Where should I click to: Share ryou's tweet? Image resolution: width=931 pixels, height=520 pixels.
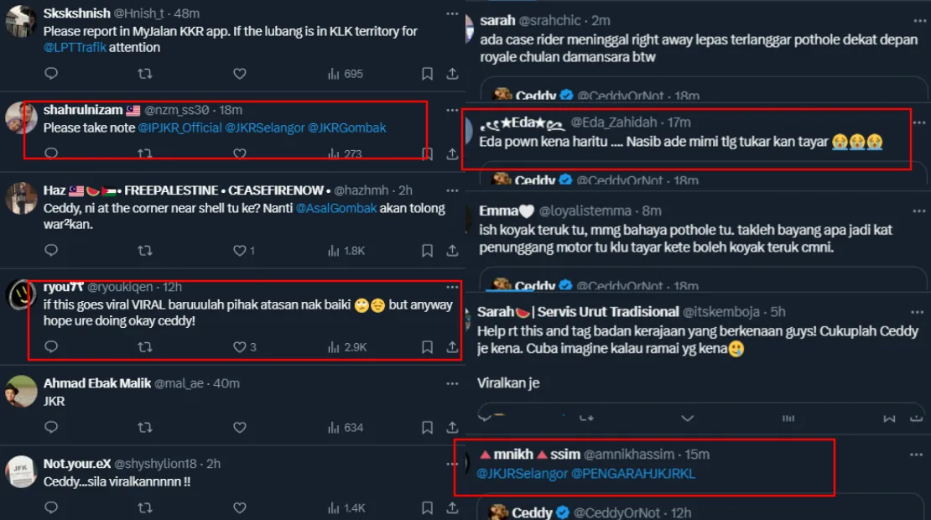tap(452, 346)
